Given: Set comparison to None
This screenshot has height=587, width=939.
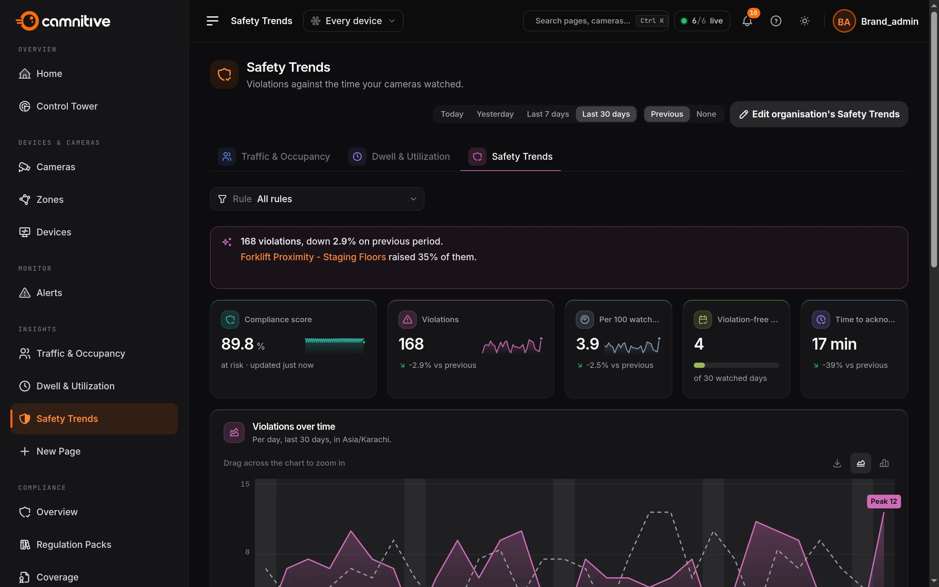Looking at the screenshot, I should pyautogui.click(x=706, y=114).
